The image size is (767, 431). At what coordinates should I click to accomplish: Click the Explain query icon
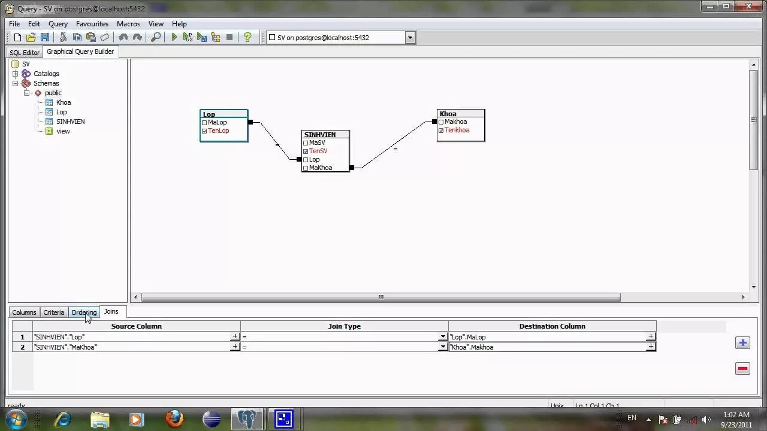point(216,37)
